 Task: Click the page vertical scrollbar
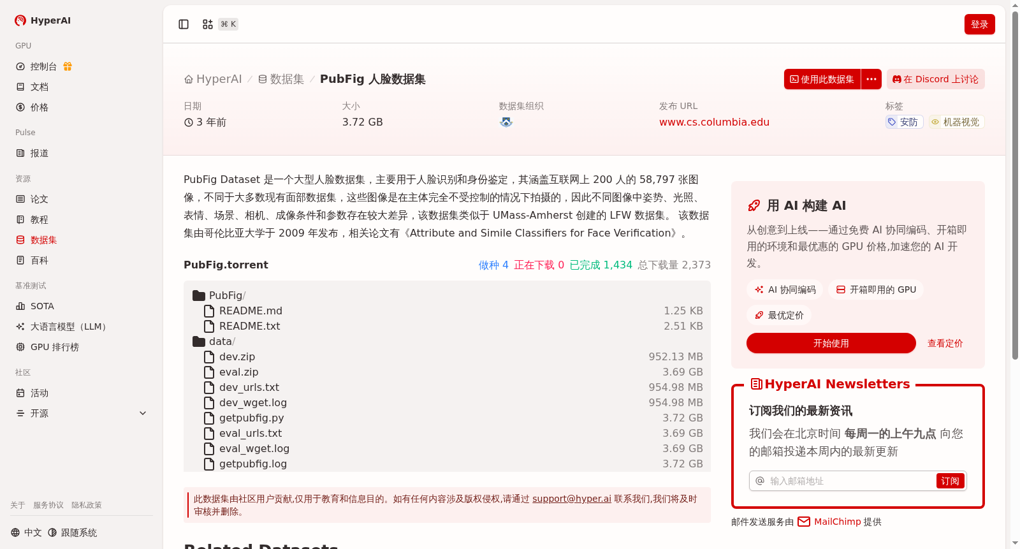point(1015,185)
